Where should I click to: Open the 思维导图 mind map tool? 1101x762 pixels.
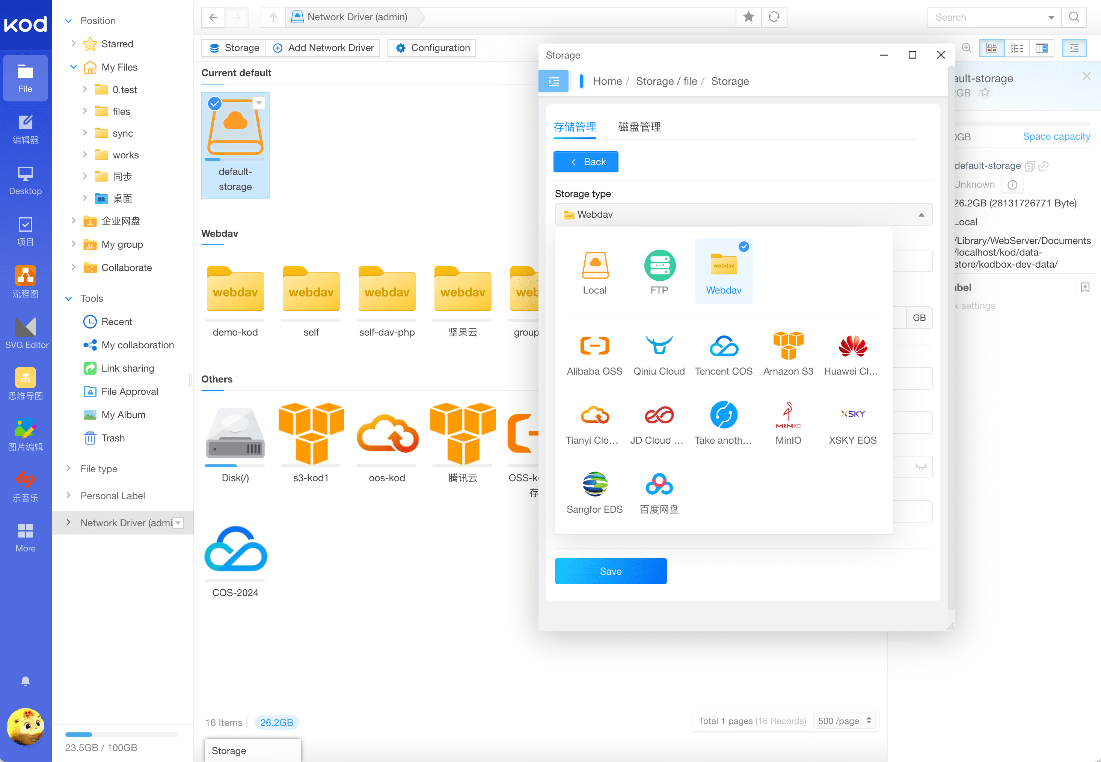(25, 383)
